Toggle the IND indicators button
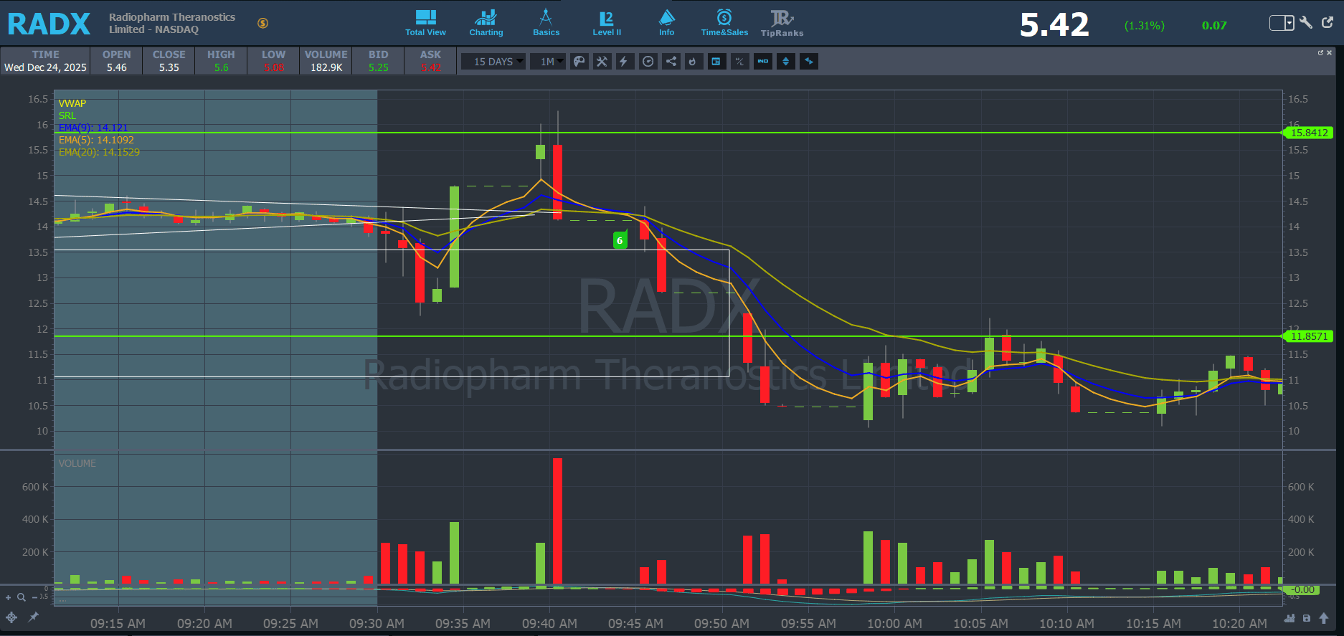The height and width of the screenshot is (636, 1344). pos(763,62)
